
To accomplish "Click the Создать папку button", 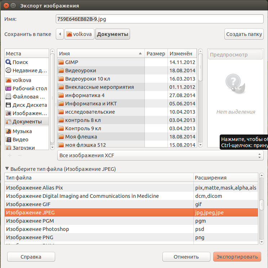I will point(244,35).
